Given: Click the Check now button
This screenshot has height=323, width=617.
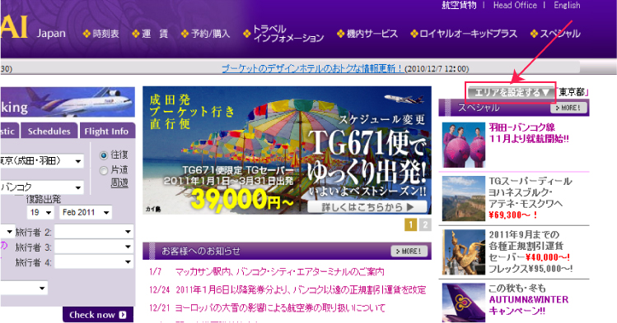Looking at the screenshot, I should (98, 315).
